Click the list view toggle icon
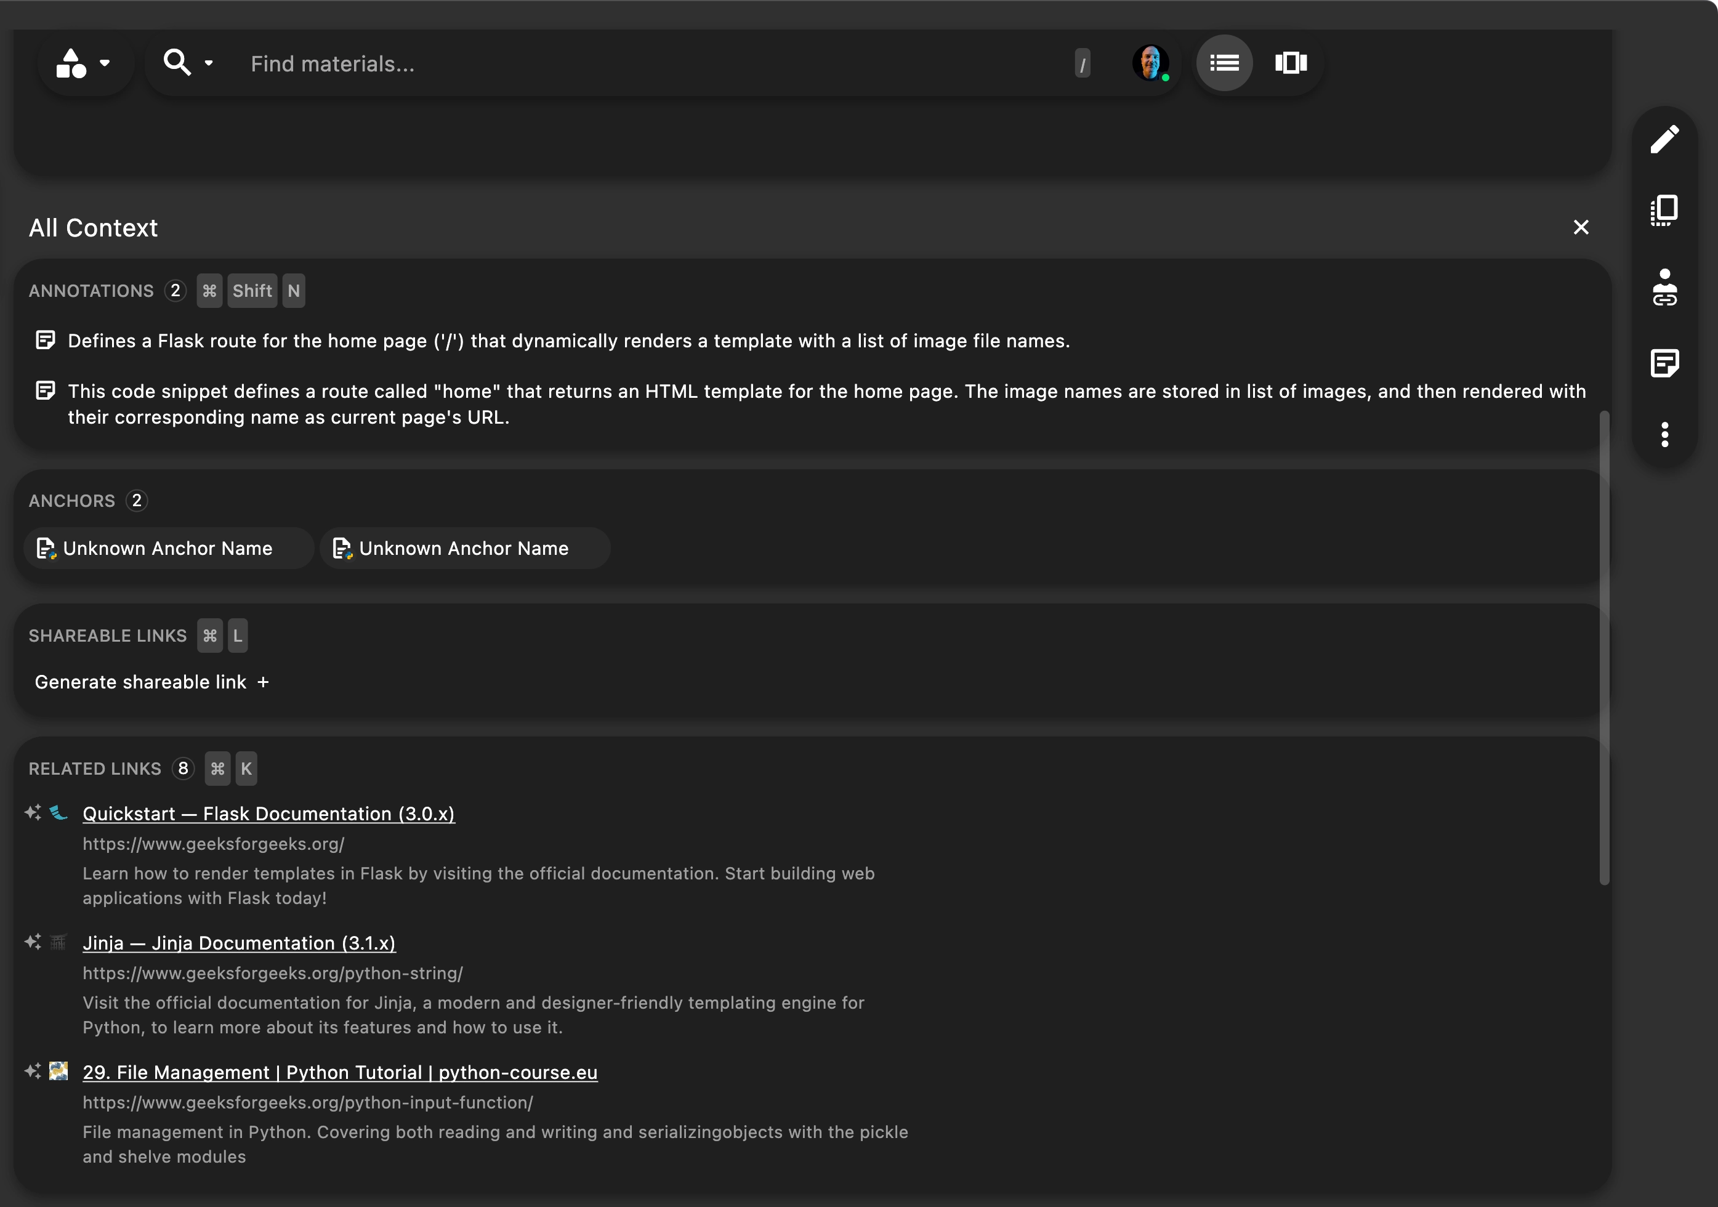The height and width of the screenshot is (1207, 1718). tap(1224, 62)
